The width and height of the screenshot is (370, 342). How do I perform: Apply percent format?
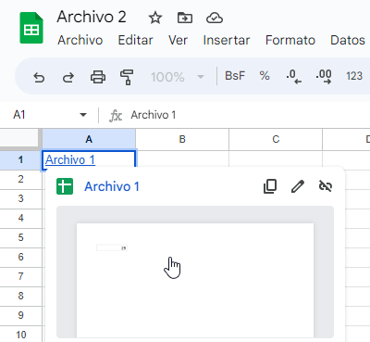[x=265, y=76]
